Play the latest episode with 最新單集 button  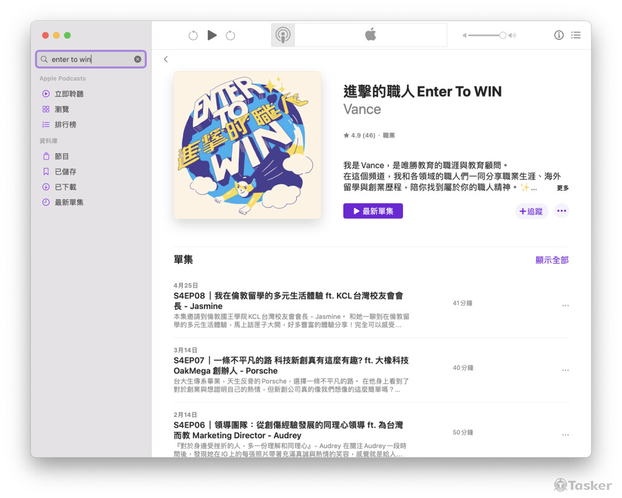point(373,211)
